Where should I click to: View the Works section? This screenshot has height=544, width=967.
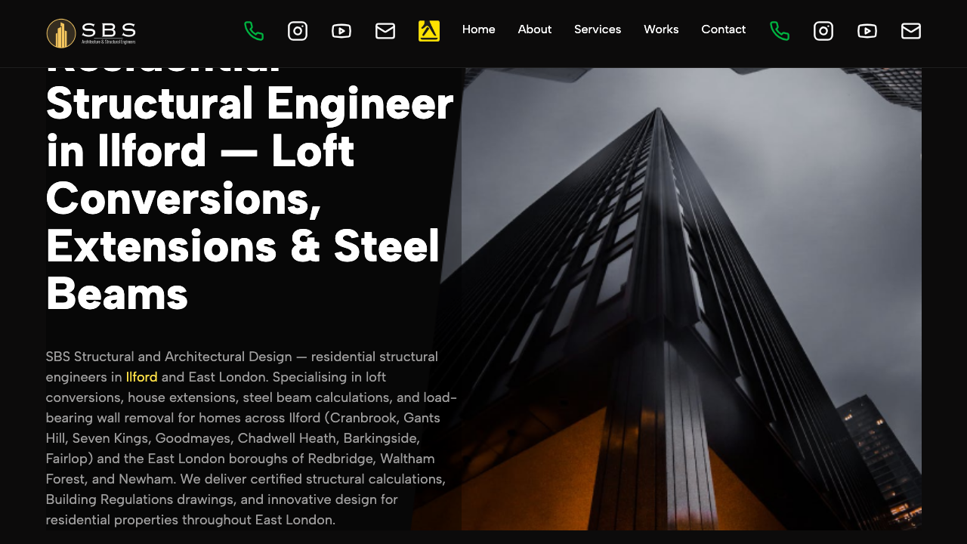coord(661,29)
